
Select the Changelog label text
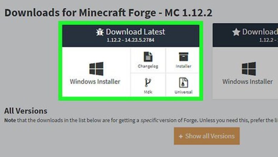click(148, 66)
